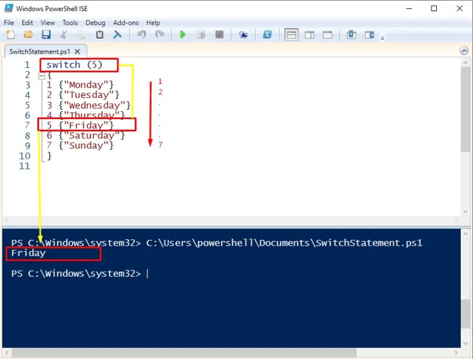The image size is (473, 359).
Task: Click the "Friday" code line in editor
Action: point(80,125)
